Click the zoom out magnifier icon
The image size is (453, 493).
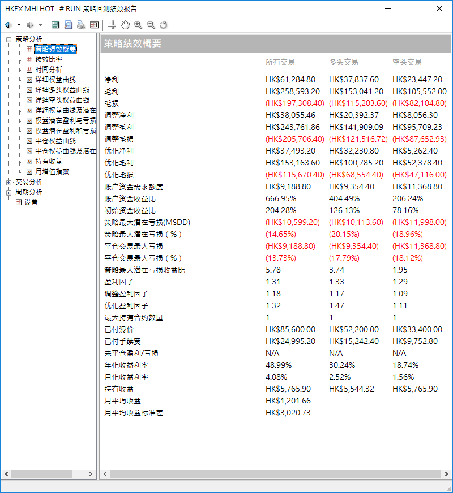pos(151,25)
